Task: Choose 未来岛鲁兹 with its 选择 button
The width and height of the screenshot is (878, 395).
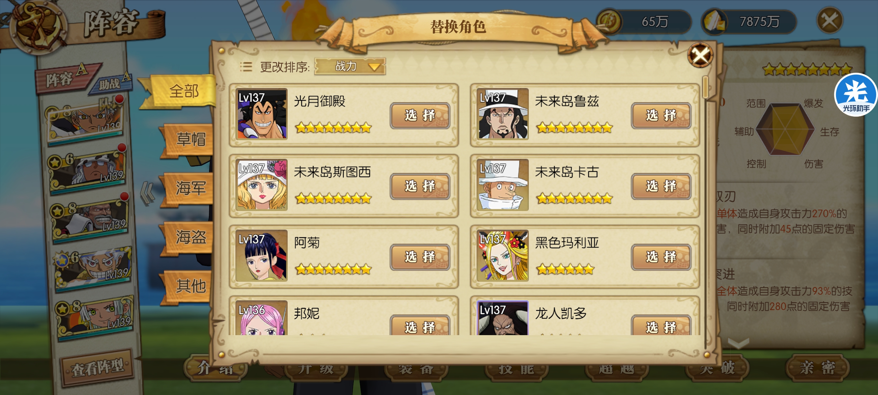Action: coord(661,116)
